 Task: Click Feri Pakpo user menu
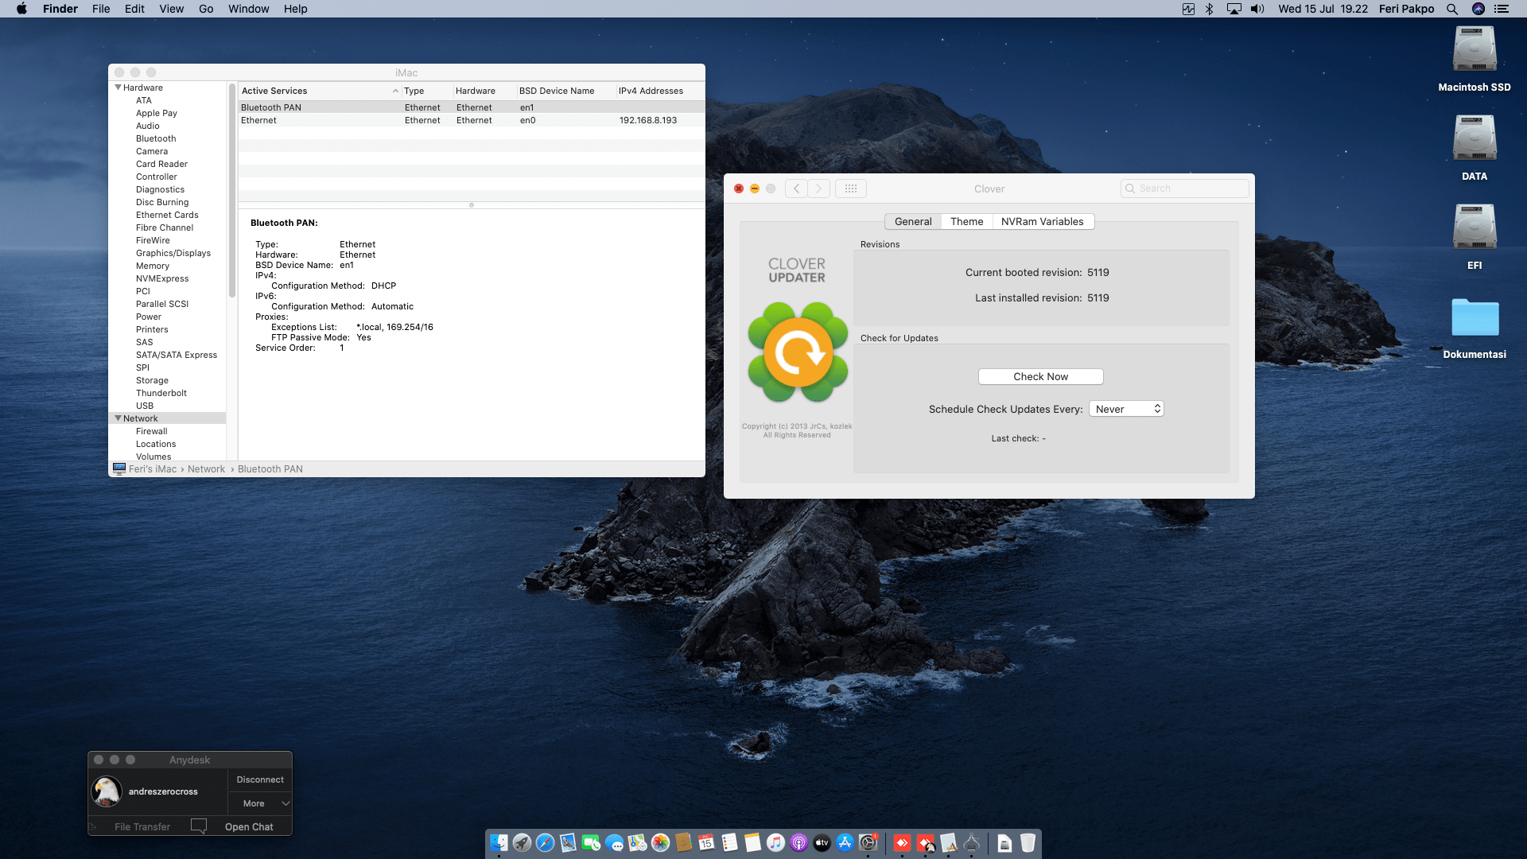(1406, 9)
